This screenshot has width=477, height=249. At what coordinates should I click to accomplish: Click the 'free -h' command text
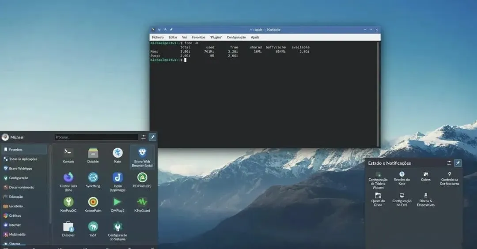click(x=191, y=43)
